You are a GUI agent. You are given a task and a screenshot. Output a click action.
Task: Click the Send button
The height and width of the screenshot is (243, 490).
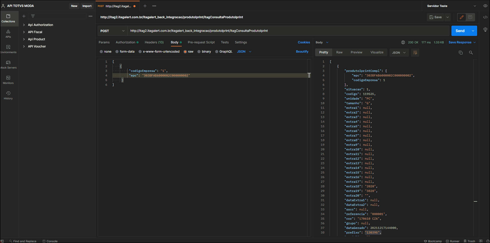click(x=460, y=31)
